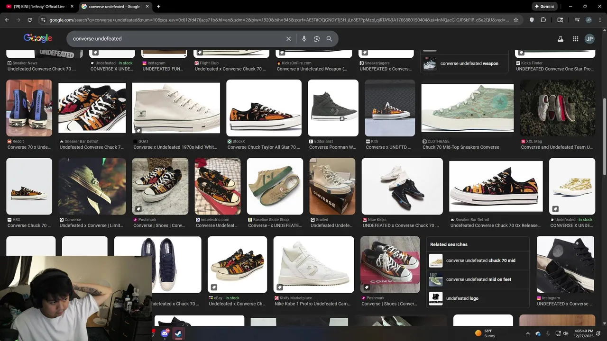
Task: Open StockX Chuck Taylor All Star 70 image
Action: pos(264,108)
